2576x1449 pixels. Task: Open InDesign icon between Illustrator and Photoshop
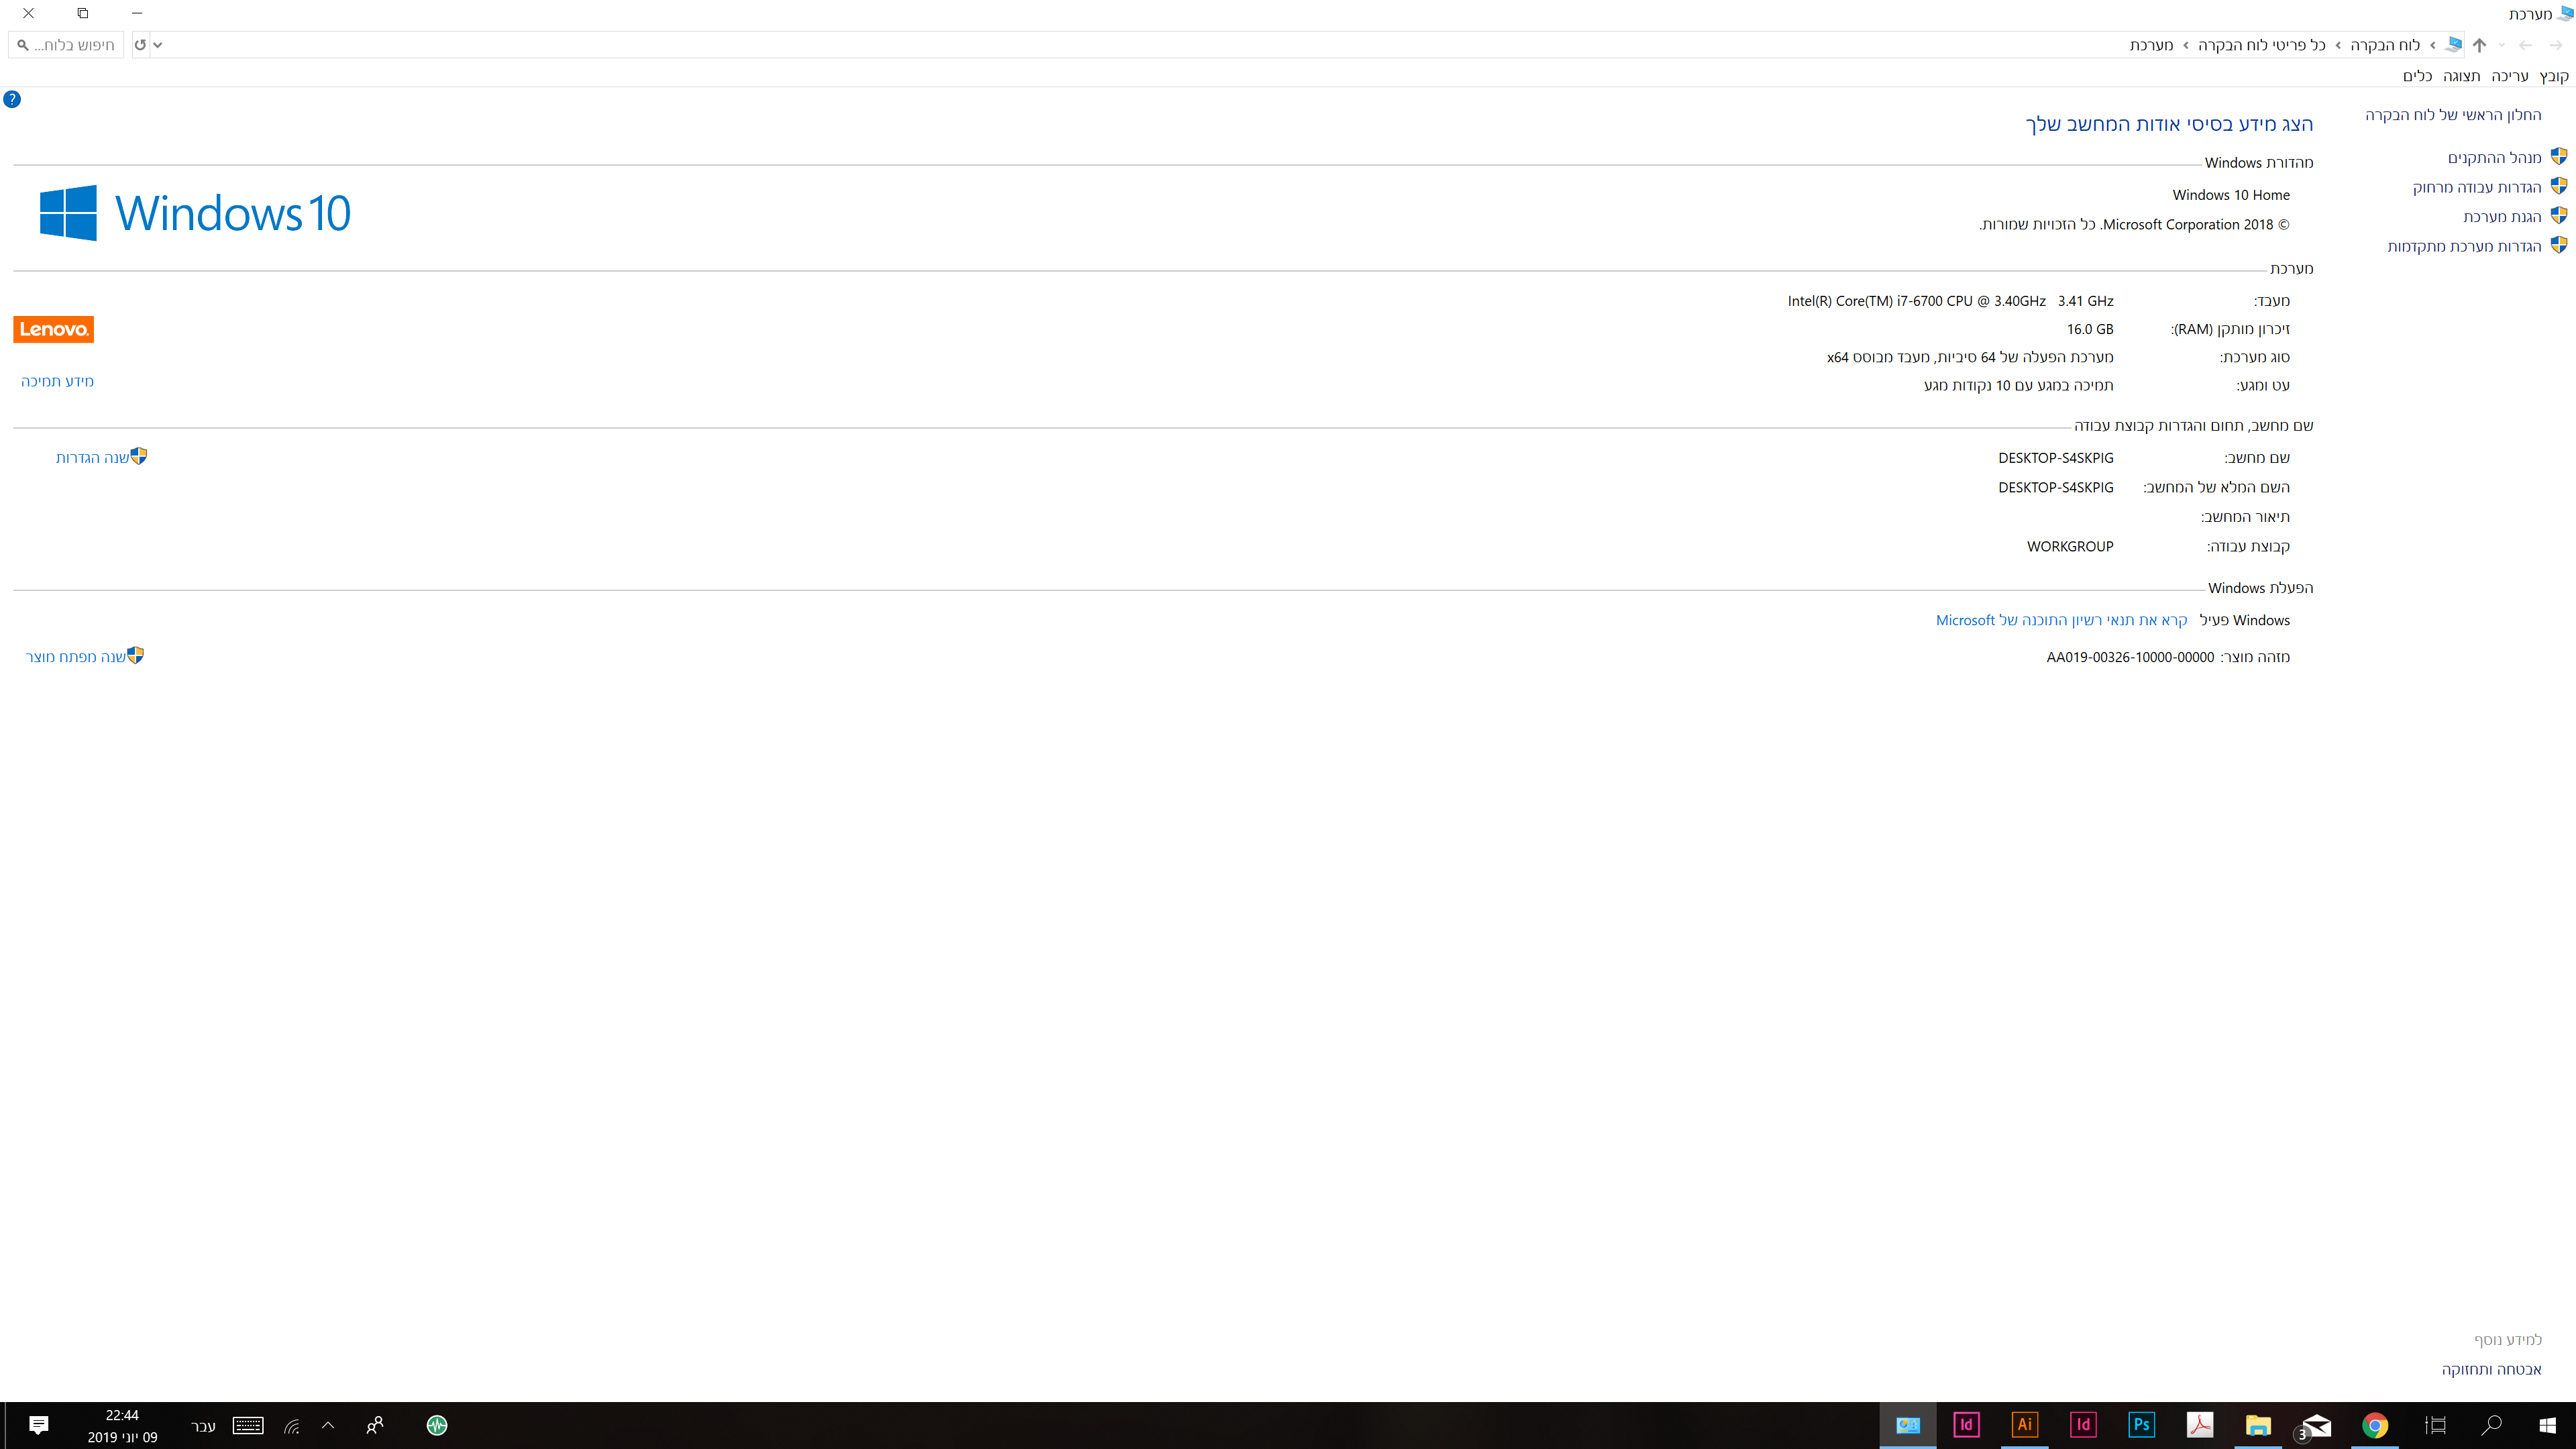pyautogui.click(x=2083, y=1425)
